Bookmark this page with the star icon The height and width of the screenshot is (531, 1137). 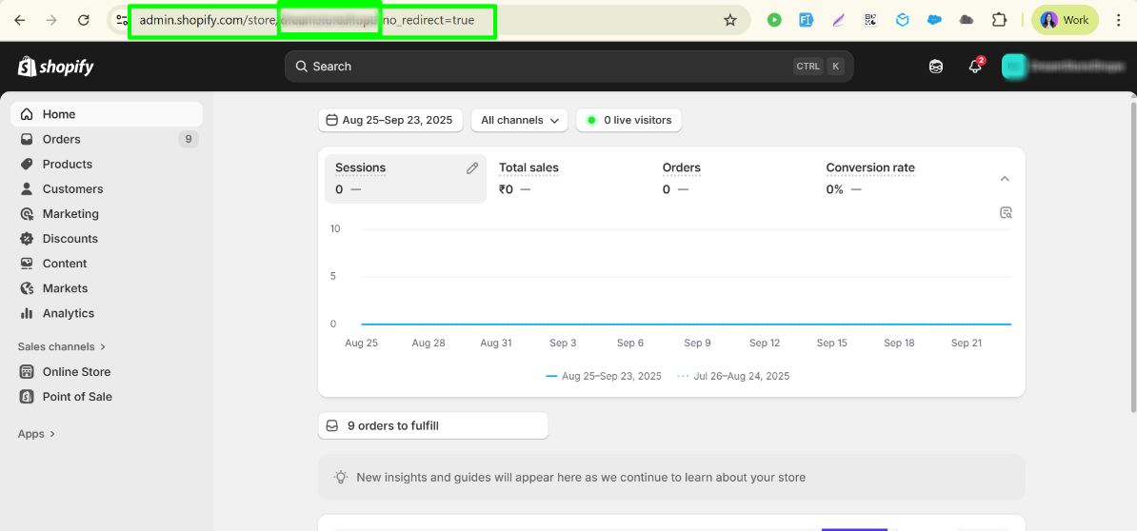pos(730,20)
